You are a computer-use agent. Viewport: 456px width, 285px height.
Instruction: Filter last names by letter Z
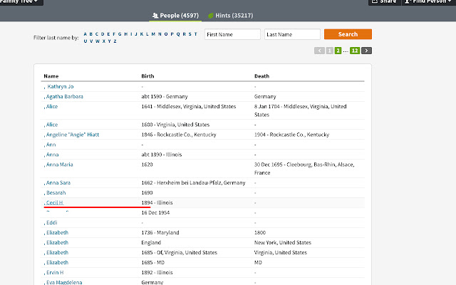coord(114,41)
